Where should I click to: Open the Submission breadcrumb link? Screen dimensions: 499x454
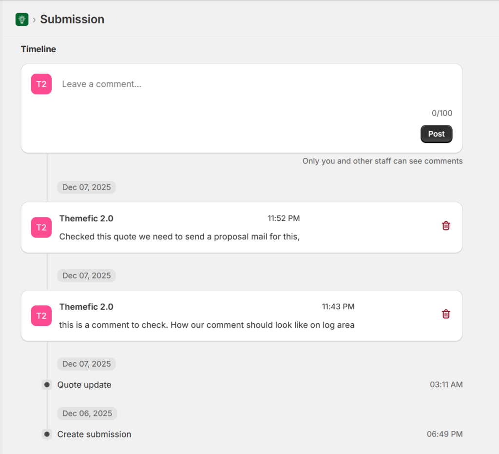click(x=72, y=20)
